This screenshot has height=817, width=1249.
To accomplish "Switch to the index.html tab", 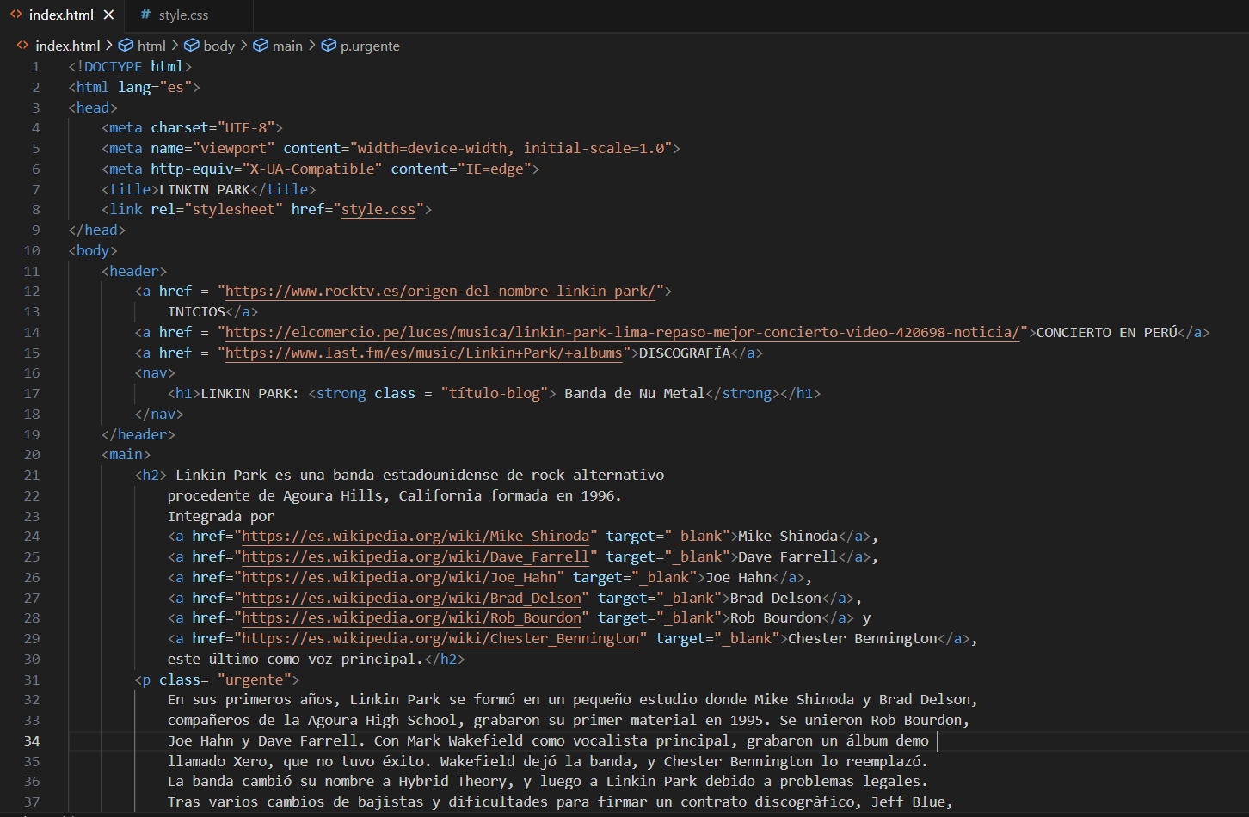I will tap(60, 15).
